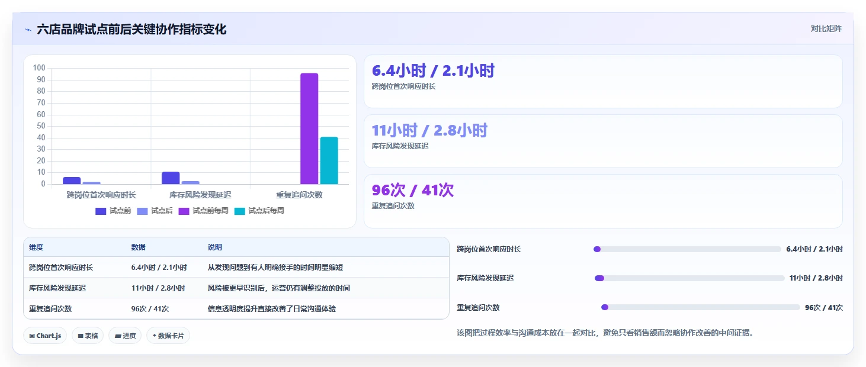The width and height of the screenshot is (866, 367).
Task: Open the 6.4小时 / 2.1小时 data card
Action: [603, 82]
